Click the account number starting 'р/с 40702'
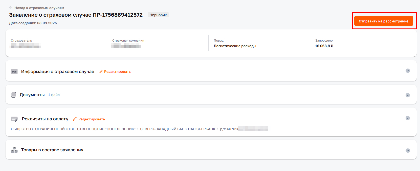Screen dimensions: 420x171 [x=244, y=129]
